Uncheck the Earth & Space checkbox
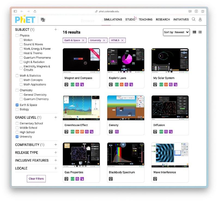The height and width of the screenshot is (201, 218). tap(17, 105)
